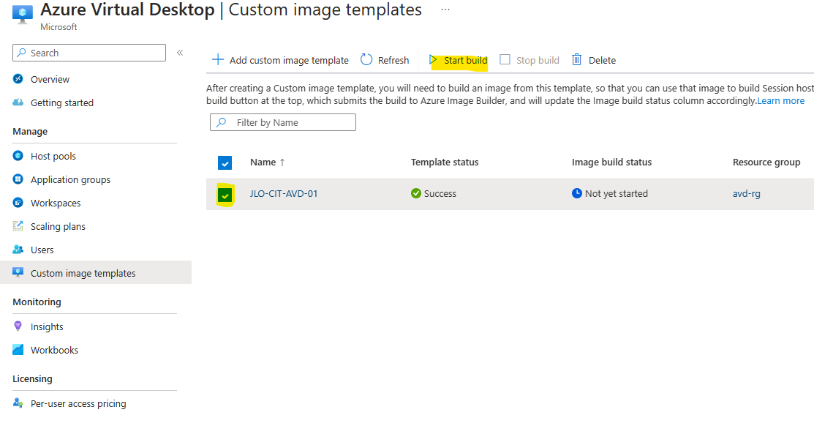Sort by Template status column

445,162
